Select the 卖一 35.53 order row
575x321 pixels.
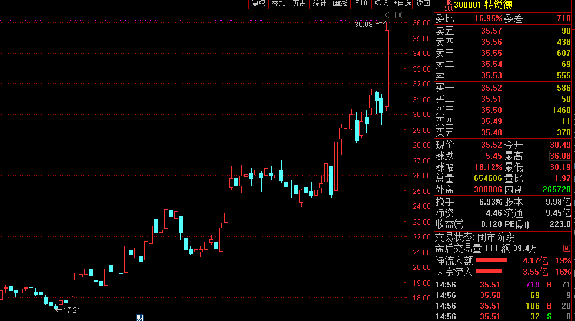coord(503,75)
